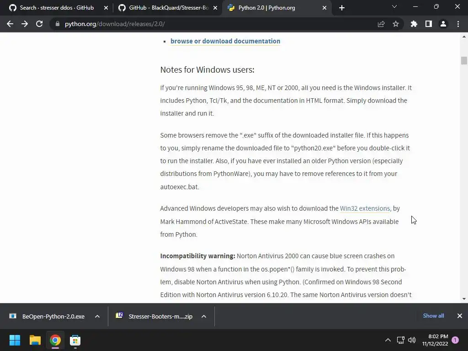This screenshot has width=468, height=351.
Task: Open tab search dropdown
Action: pyautogui.click(x=394, y=6)
